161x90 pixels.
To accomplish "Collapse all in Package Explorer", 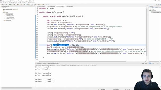I will point(29,6).
